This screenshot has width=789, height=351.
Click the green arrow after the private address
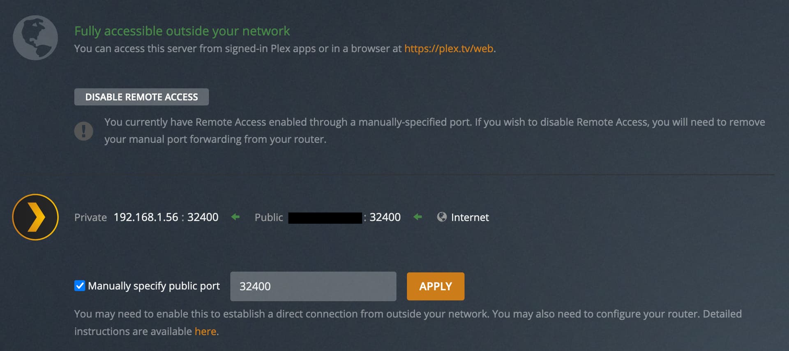[235, 217]
